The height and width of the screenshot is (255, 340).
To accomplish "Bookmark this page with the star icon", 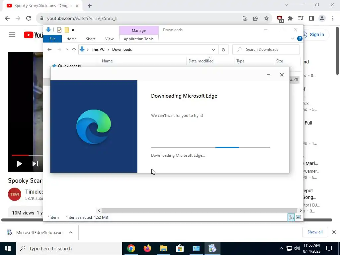I will [266, 19].
